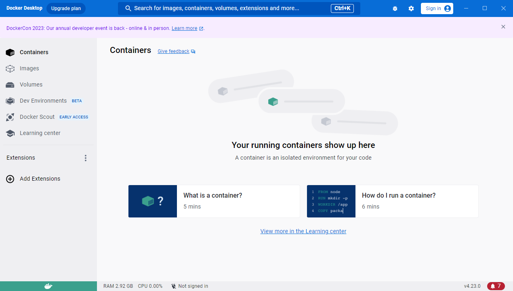Open the Containers section icon
The height and width of the screenshot is (291, 513).
10,52
